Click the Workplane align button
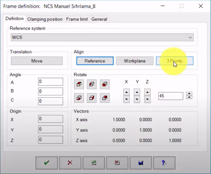 click(135, 61)
